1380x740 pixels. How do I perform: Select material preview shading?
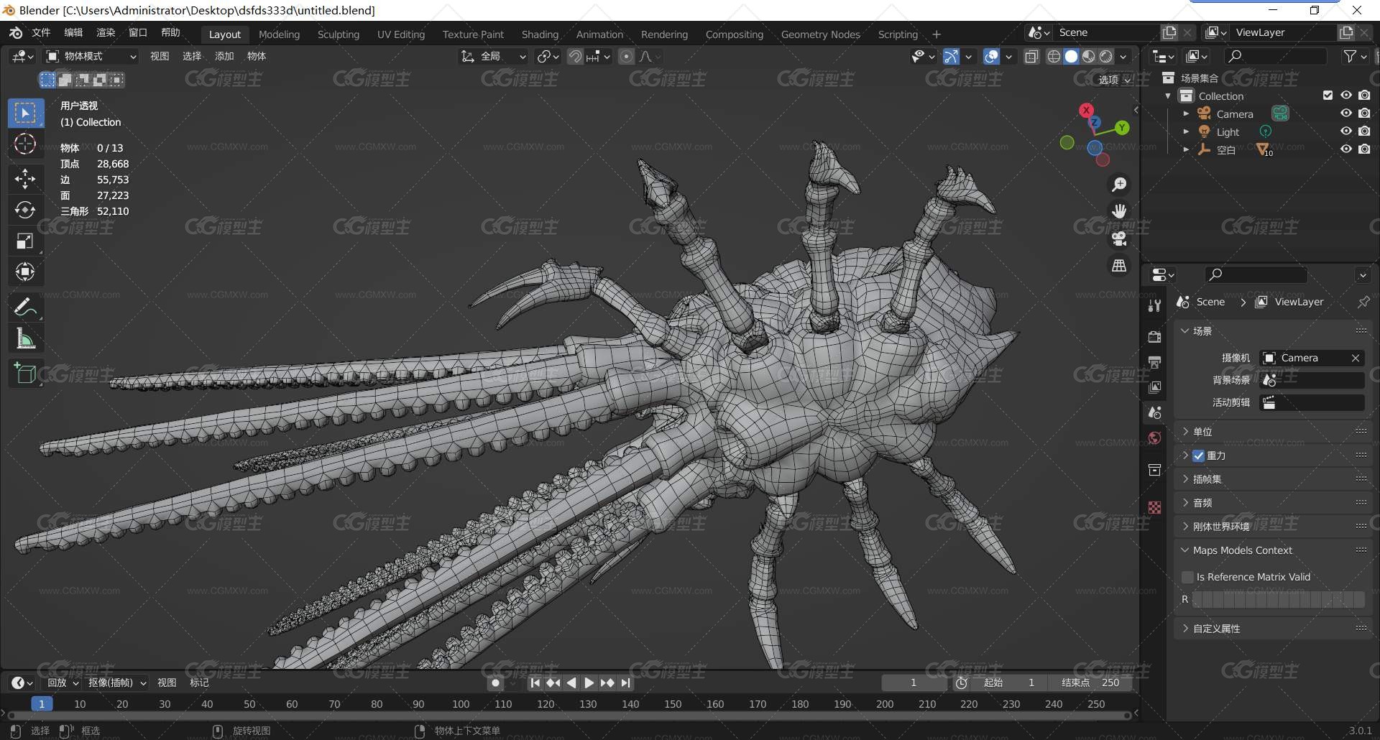pyautogui.click(x=1088, y=56)
